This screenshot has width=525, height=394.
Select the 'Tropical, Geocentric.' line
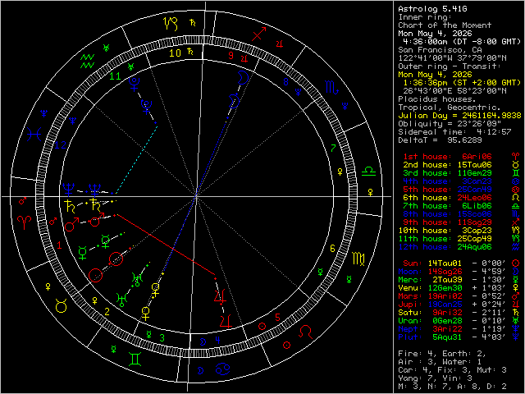click(450, 108)
